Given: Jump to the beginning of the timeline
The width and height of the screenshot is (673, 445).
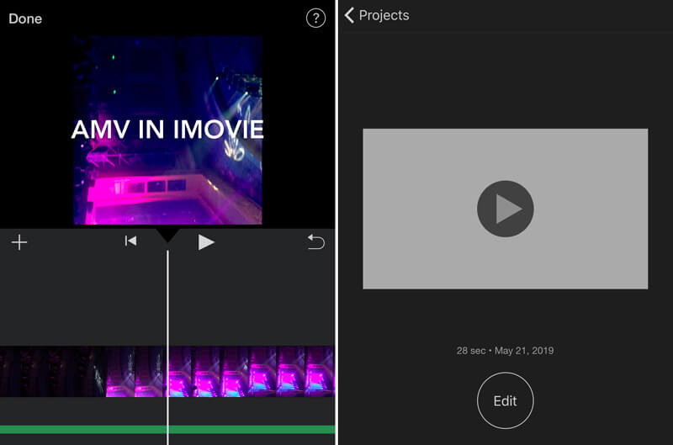Looking at the screenshot, I should (x=130, y=241).
